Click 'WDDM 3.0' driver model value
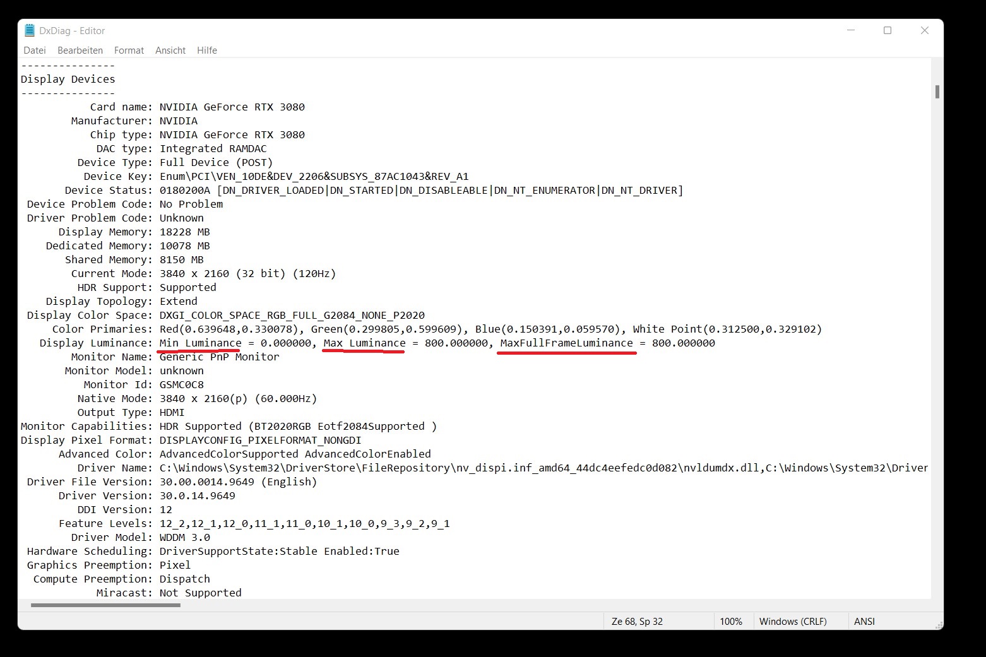 tap(185, 537)
